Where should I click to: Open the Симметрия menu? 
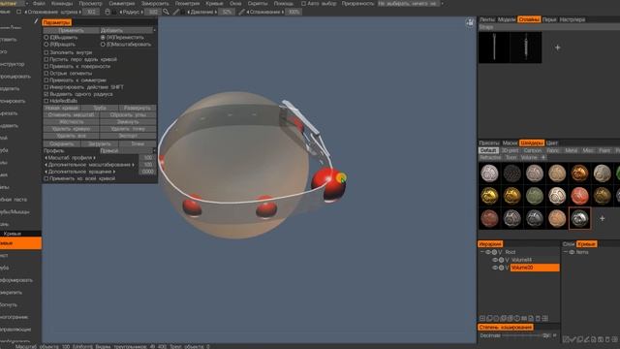point(122,4)
